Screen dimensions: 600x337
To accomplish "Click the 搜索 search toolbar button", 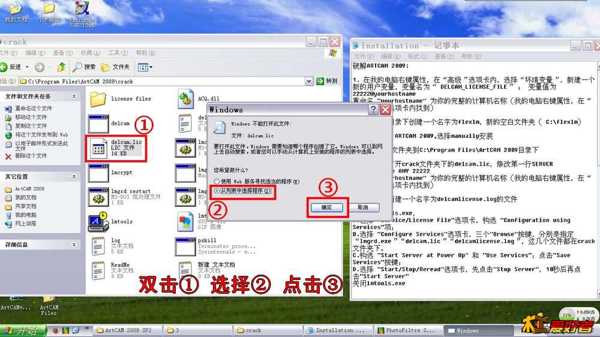I will coord(84,67).
